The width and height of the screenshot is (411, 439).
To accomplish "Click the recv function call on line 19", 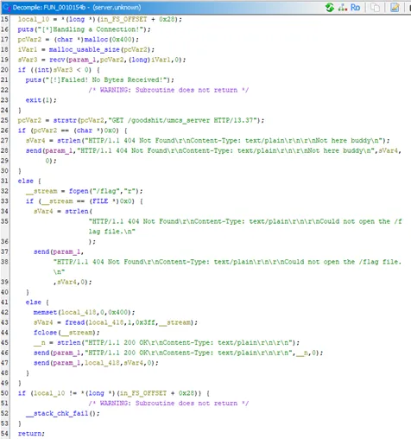I will tap(57, 60).
